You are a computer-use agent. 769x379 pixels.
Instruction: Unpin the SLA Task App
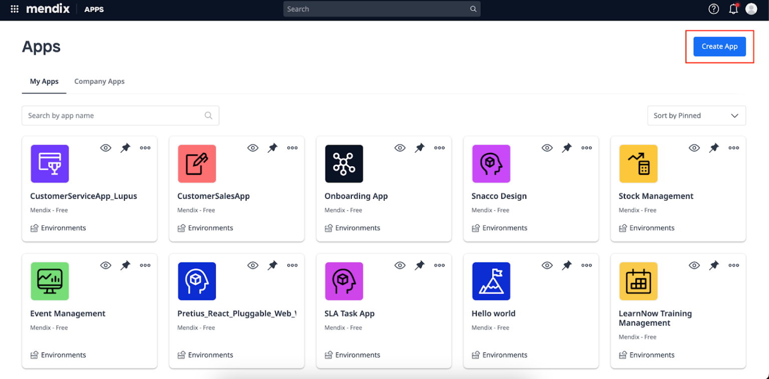pos(420,265)
